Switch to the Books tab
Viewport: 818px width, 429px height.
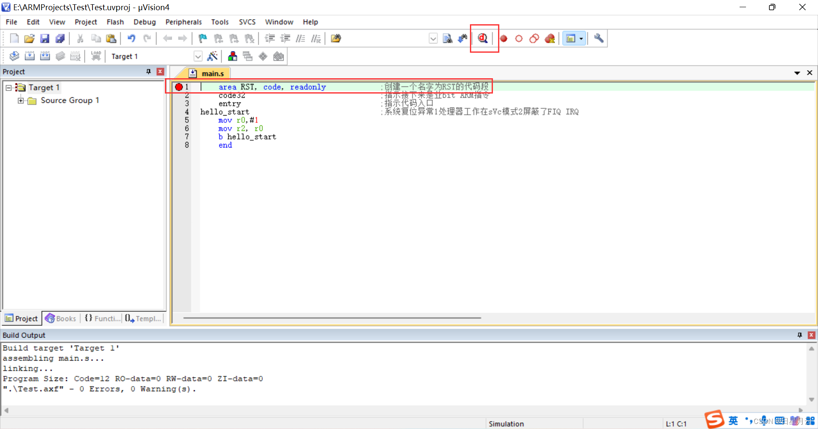(61, 318)
